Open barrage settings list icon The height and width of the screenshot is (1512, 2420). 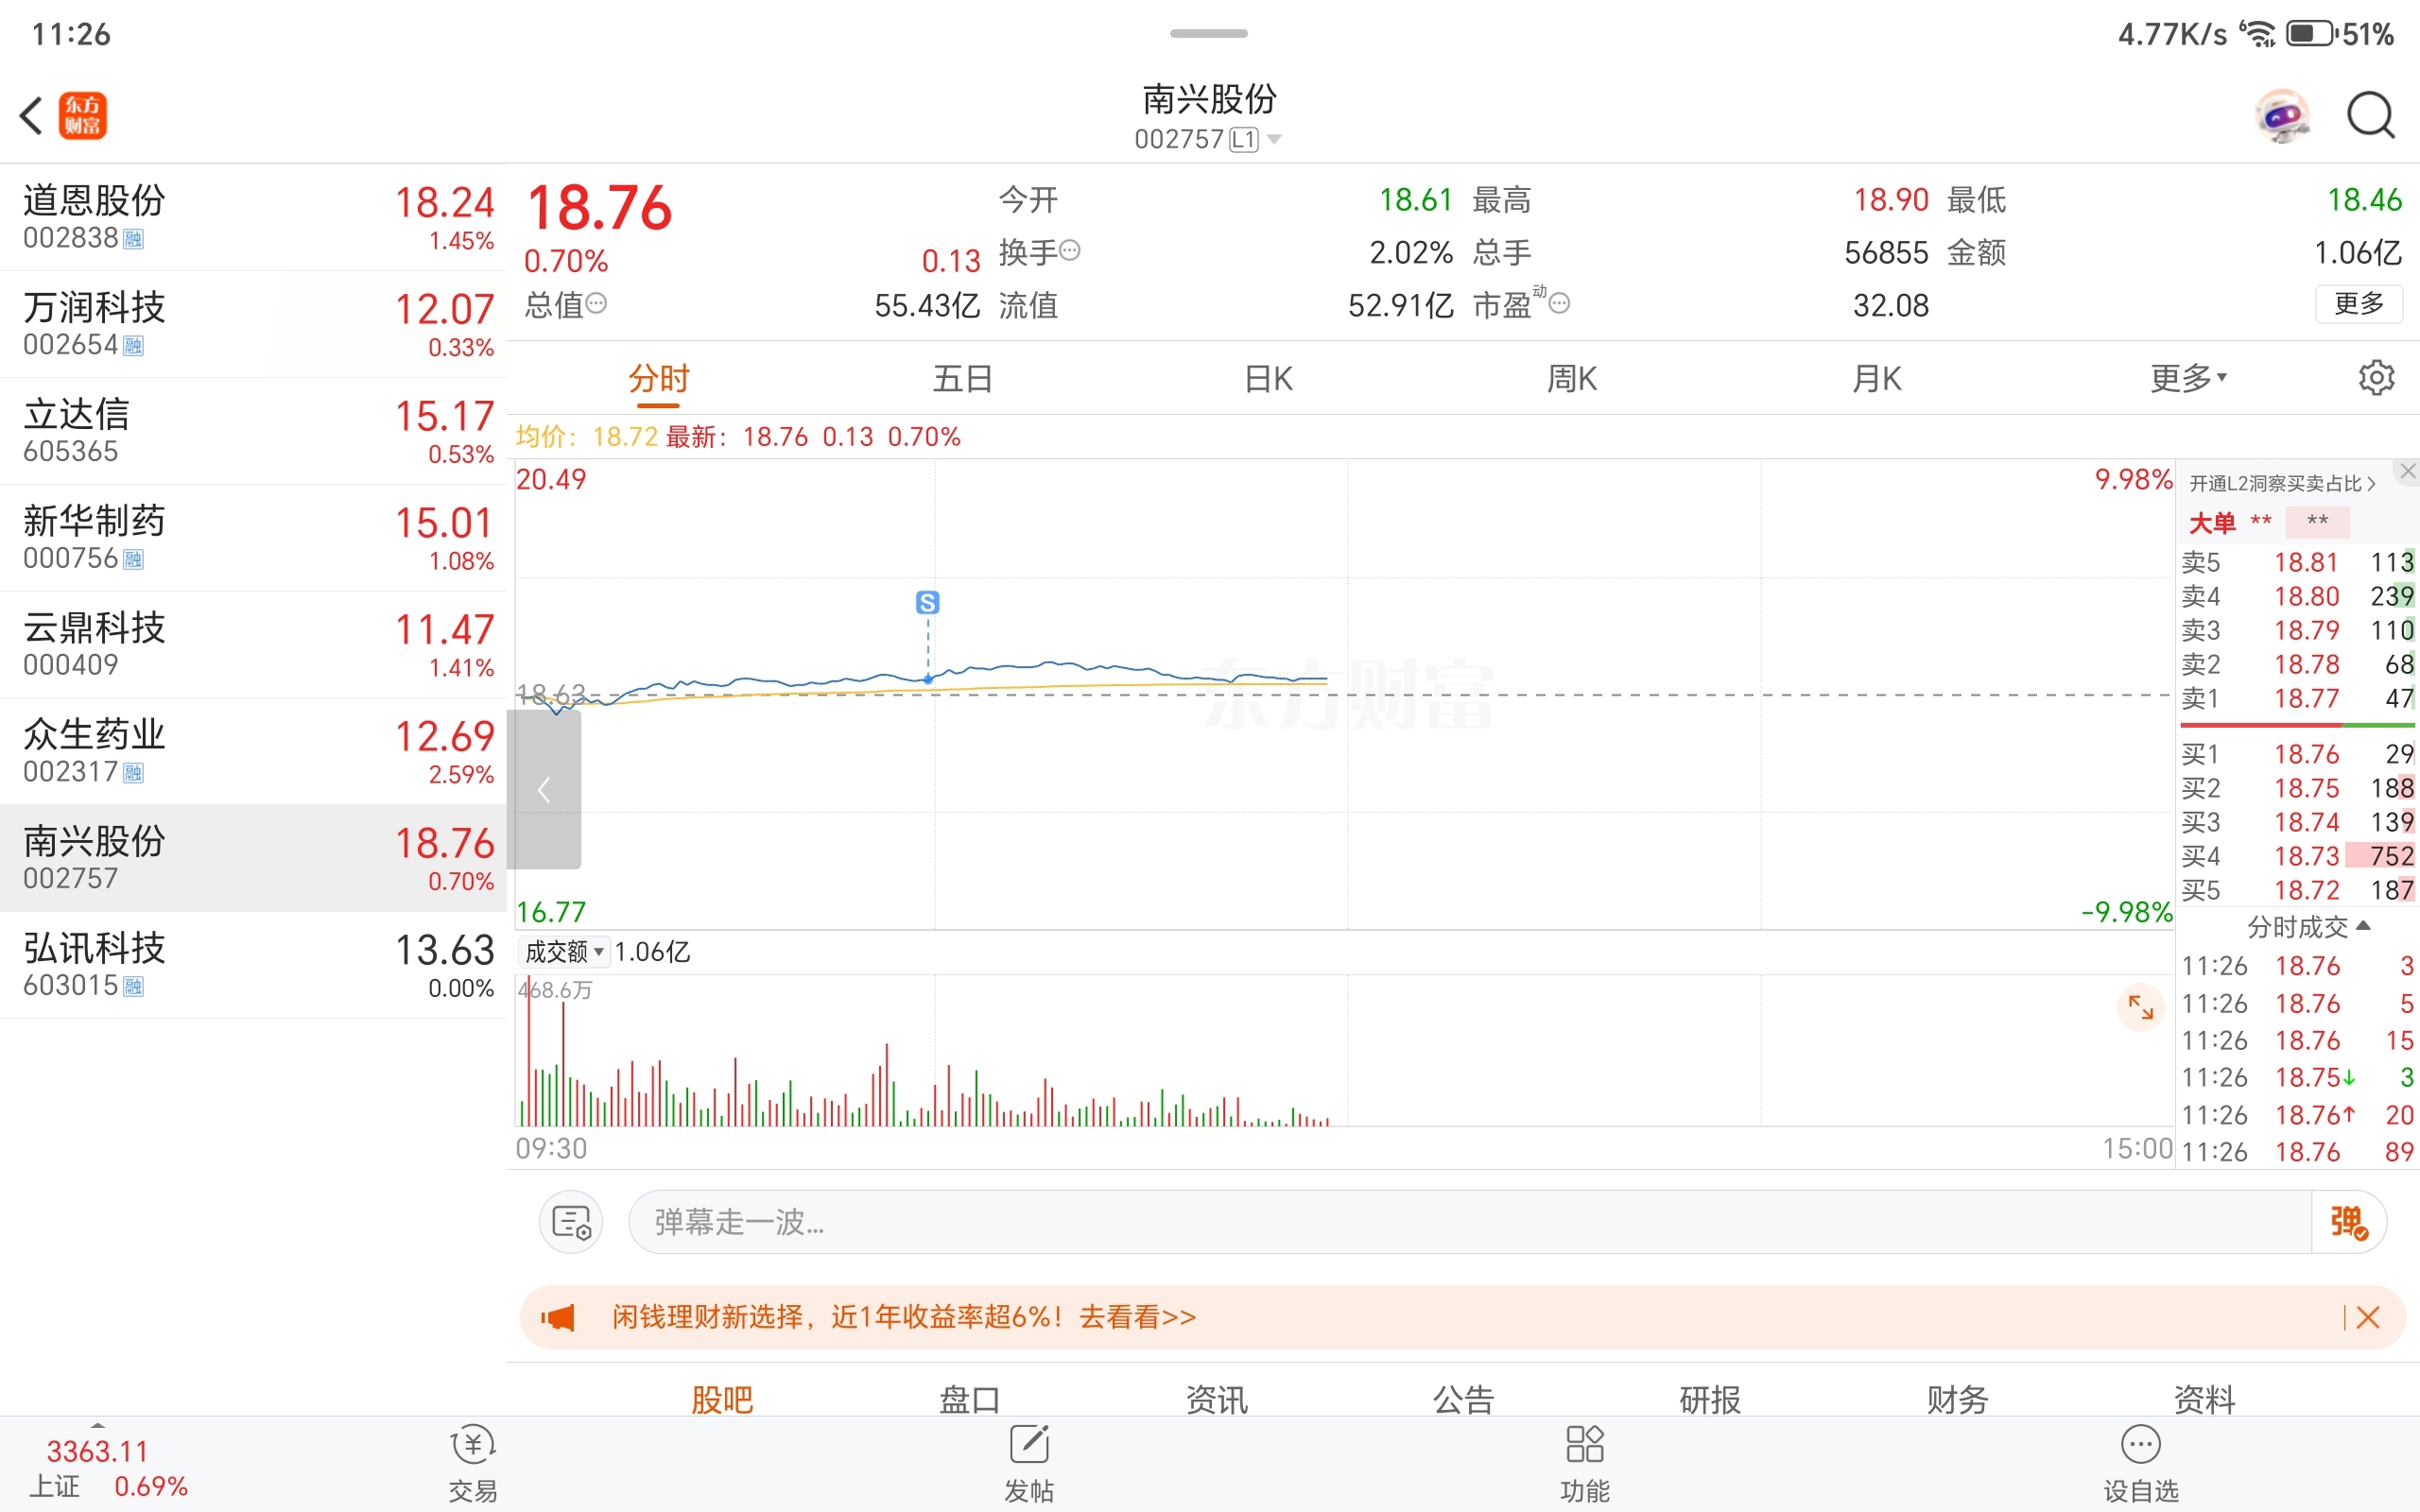[571, 1222]
